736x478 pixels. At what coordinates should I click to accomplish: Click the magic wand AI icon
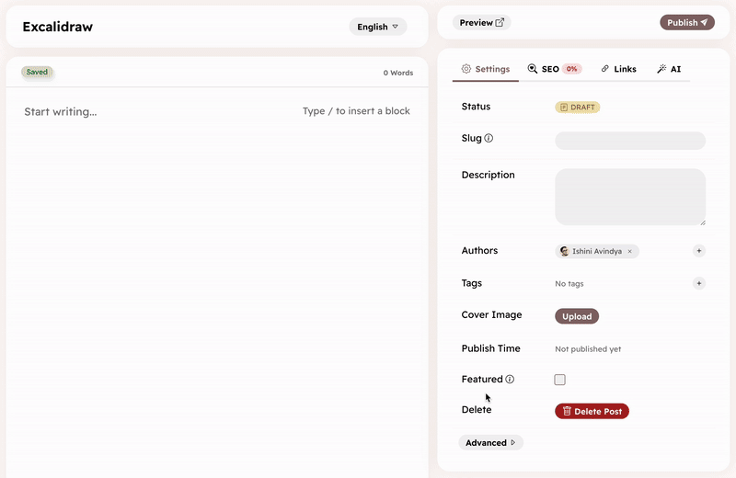pos(661,69)
